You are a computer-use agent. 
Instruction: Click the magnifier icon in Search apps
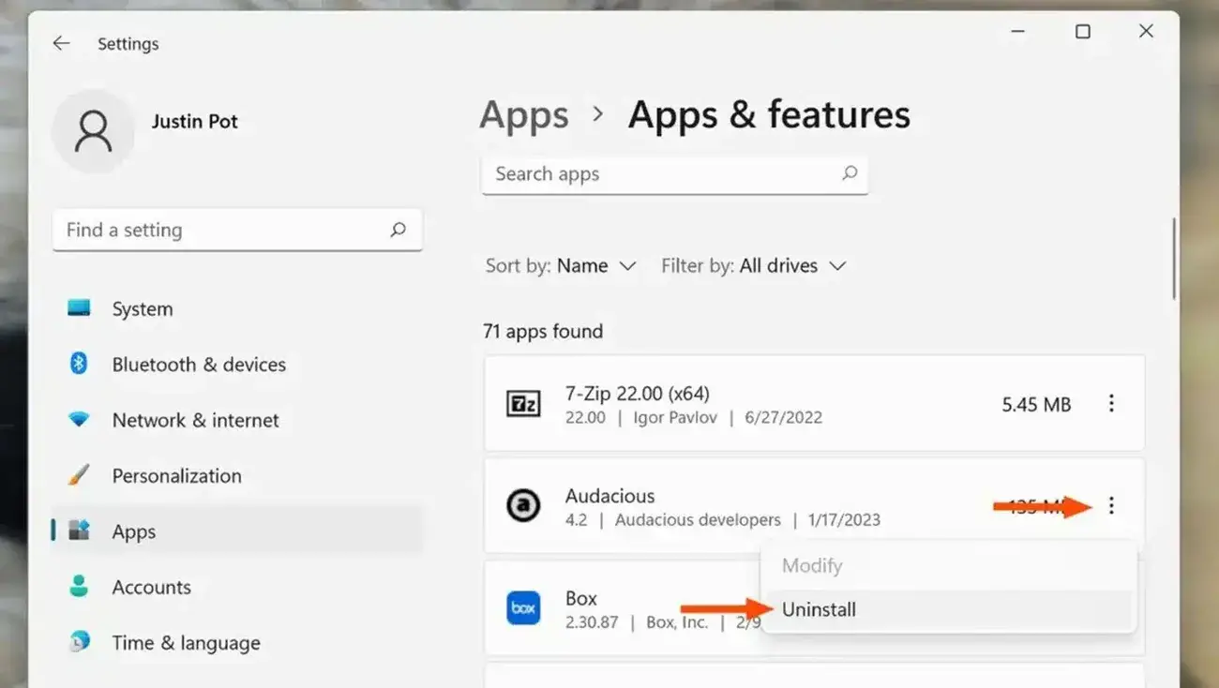point(849,174)
